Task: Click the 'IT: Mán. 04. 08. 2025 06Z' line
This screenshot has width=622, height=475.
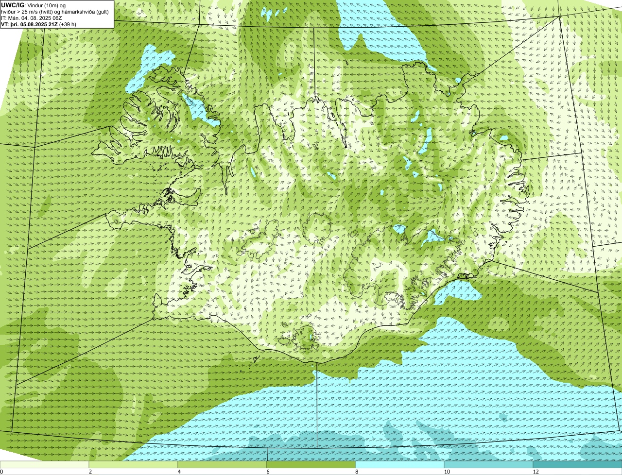Action: [31, 17]
